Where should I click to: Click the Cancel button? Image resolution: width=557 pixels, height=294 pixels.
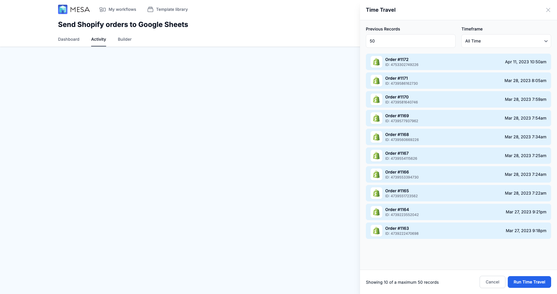493,282
